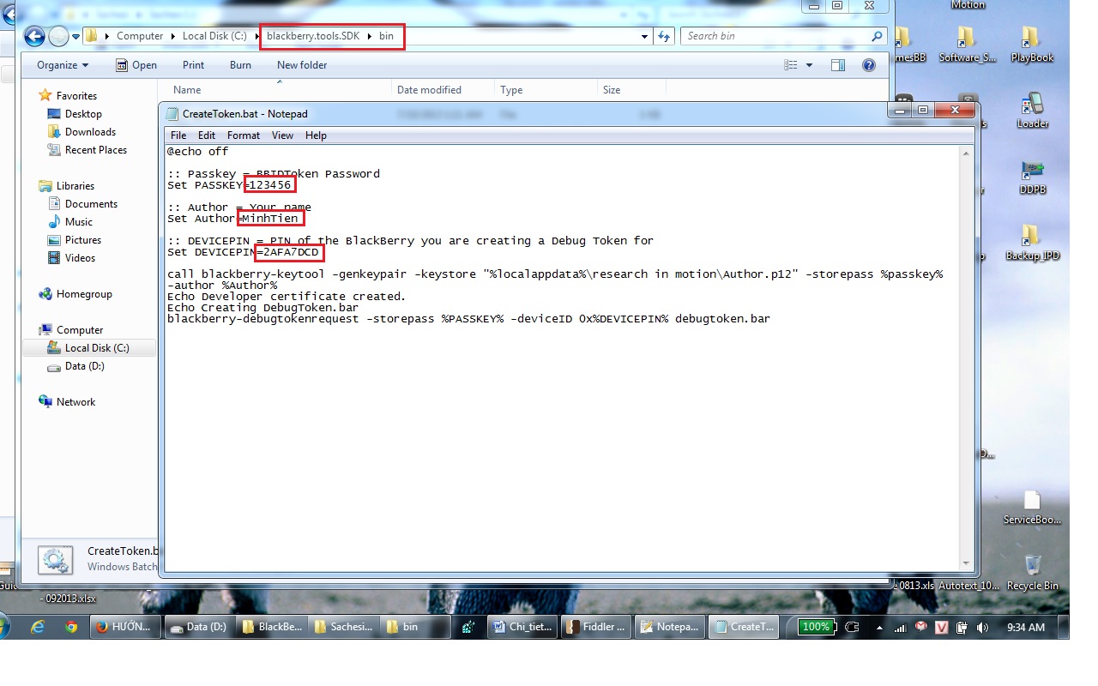The width and height of the screenshot is (1098, 686).
Task: Select the Data (D:) drive in the sidebar
Action: coord(84,366)
